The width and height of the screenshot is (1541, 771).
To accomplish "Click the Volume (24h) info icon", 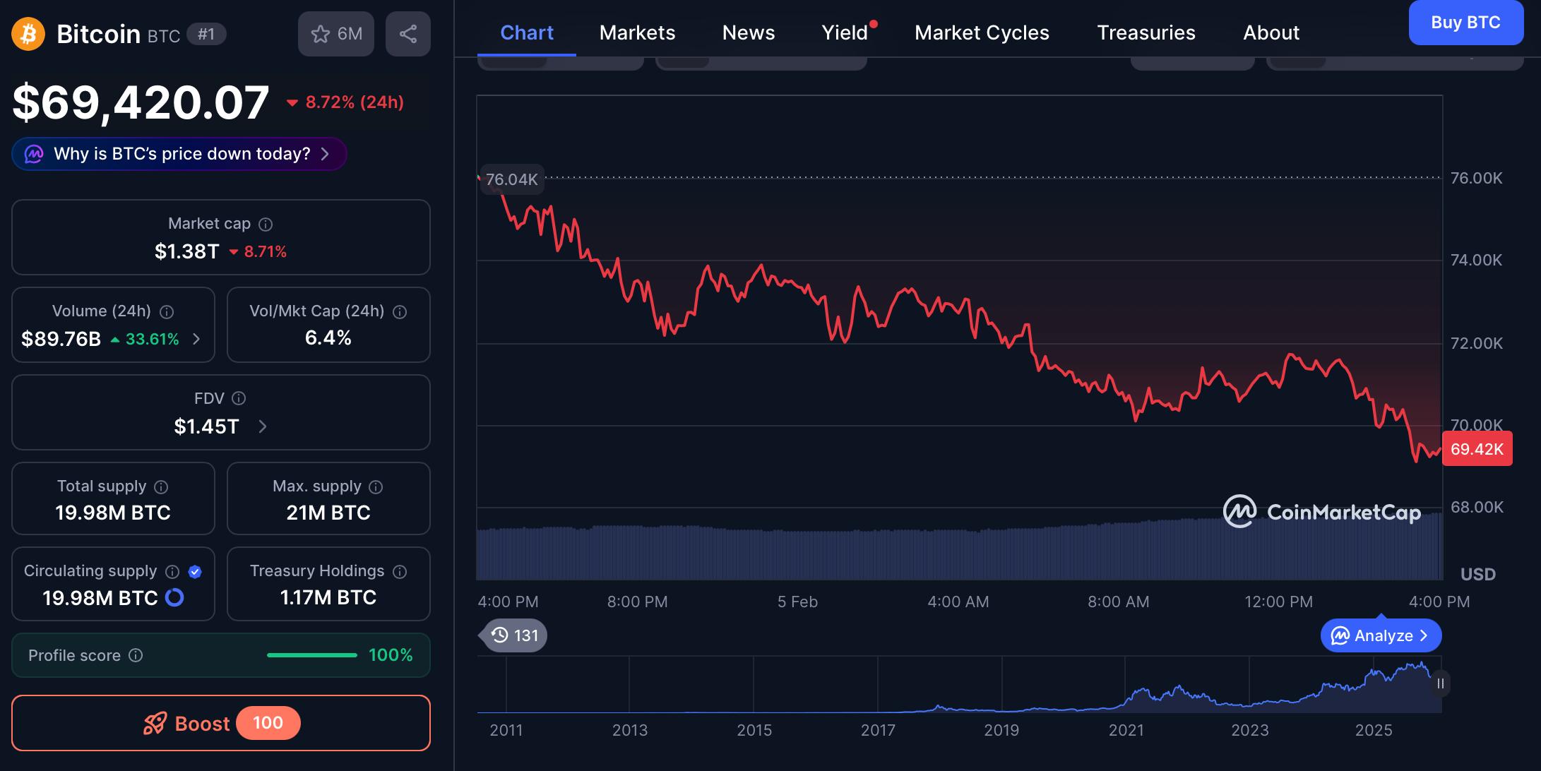I will click(x=167, y=312).
